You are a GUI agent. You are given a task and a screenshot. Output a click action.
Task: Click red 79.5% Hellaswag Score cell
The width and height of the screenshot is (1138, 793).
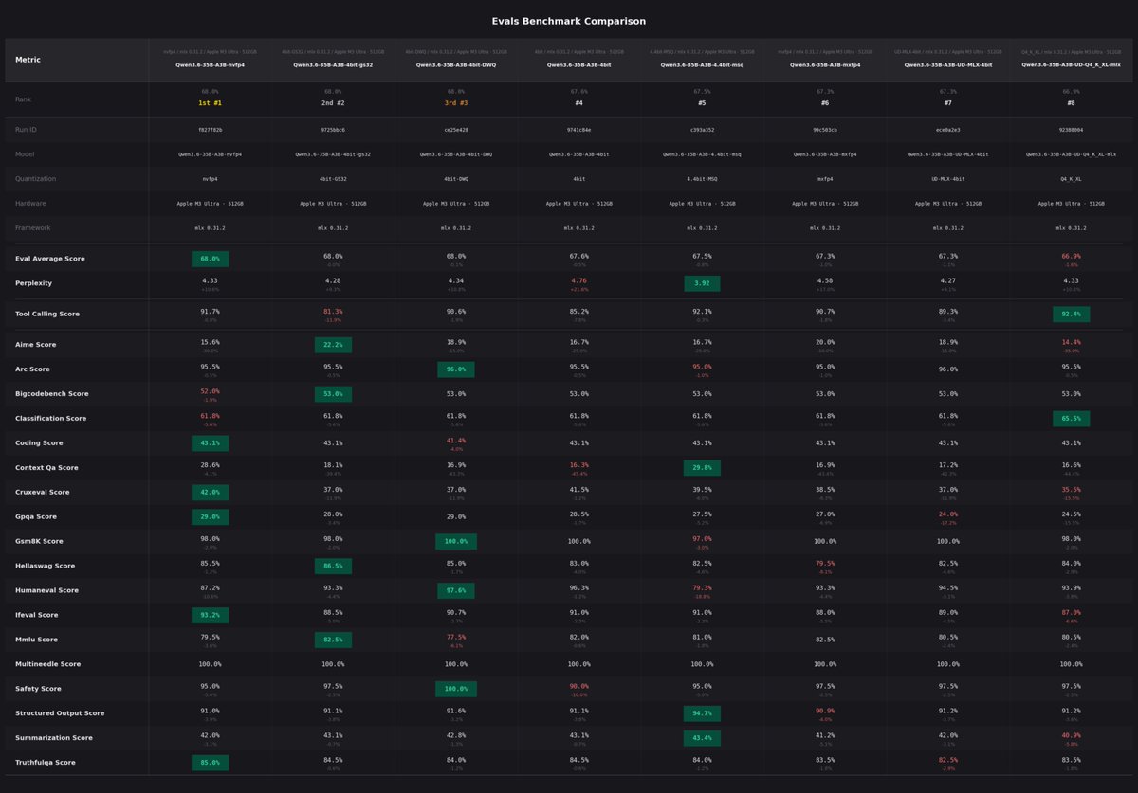coord(825,564)
